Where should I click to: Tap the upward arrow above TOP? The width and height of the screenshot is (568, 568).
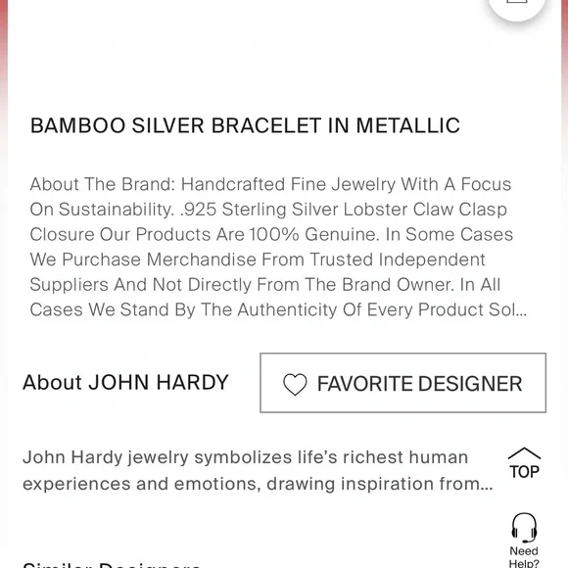point(524,453)
